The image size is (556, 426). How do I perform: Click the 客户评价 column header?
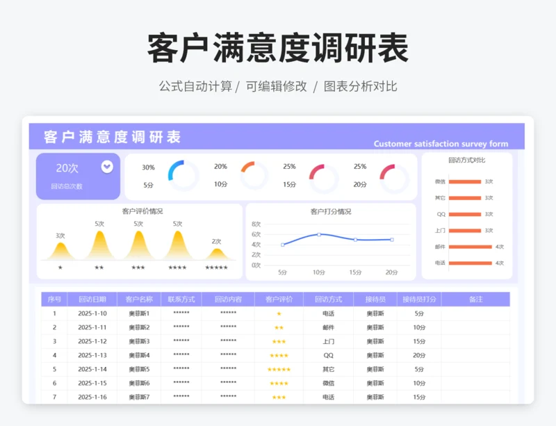point(279,300)
